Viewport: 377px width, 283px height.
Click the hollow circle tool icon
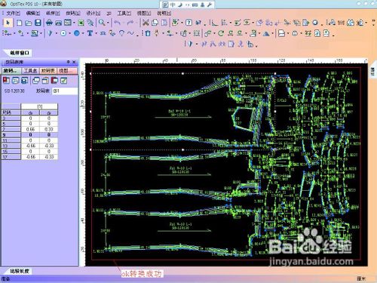[x=63, y=33]
